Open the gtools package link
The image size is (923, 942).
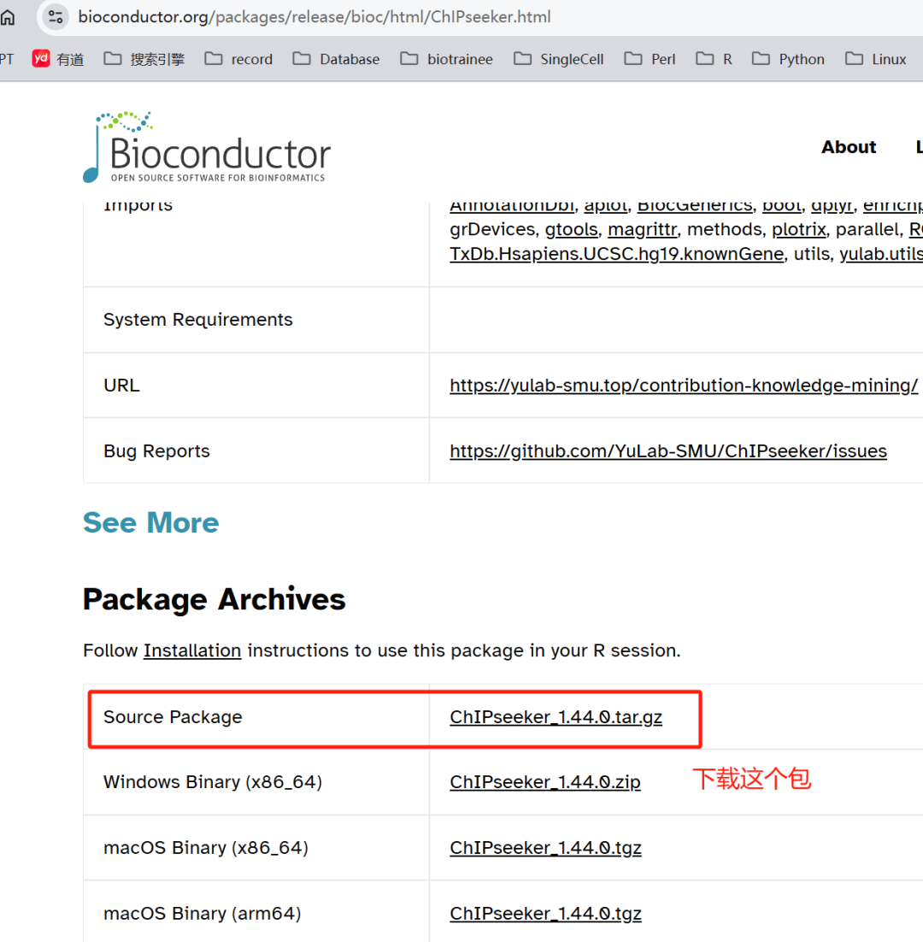tap(571, 229)
